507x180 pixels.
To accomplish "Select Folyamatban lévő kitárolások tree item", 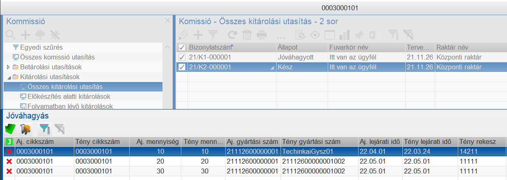I will coord(70,106).
